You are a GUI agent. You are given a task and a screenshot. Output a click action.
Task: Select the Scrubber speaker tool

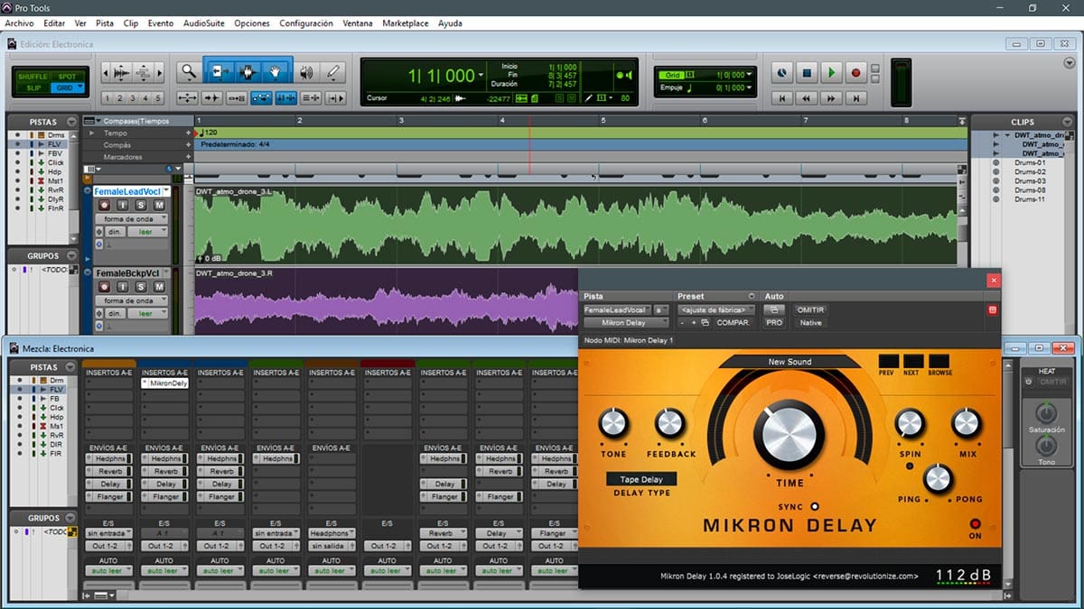[x=306, y=73]
